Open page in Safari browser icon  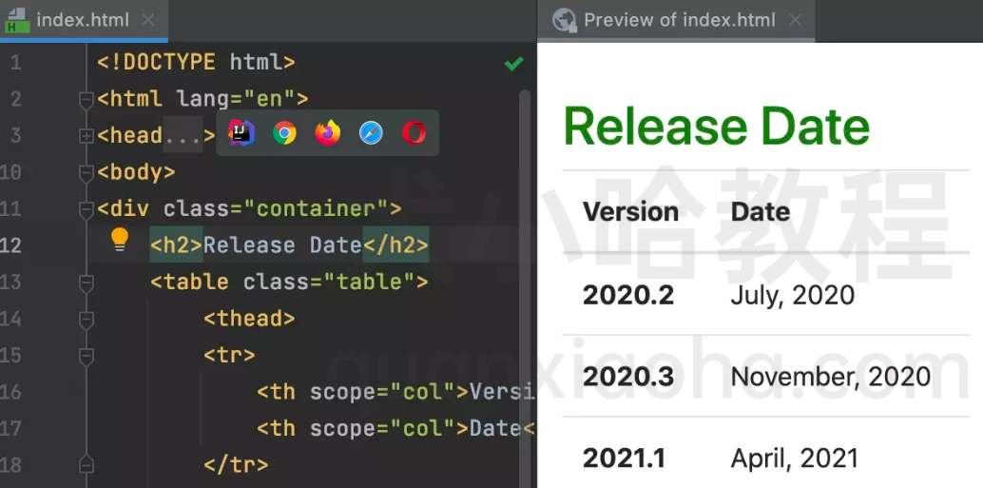pos(371,133)
